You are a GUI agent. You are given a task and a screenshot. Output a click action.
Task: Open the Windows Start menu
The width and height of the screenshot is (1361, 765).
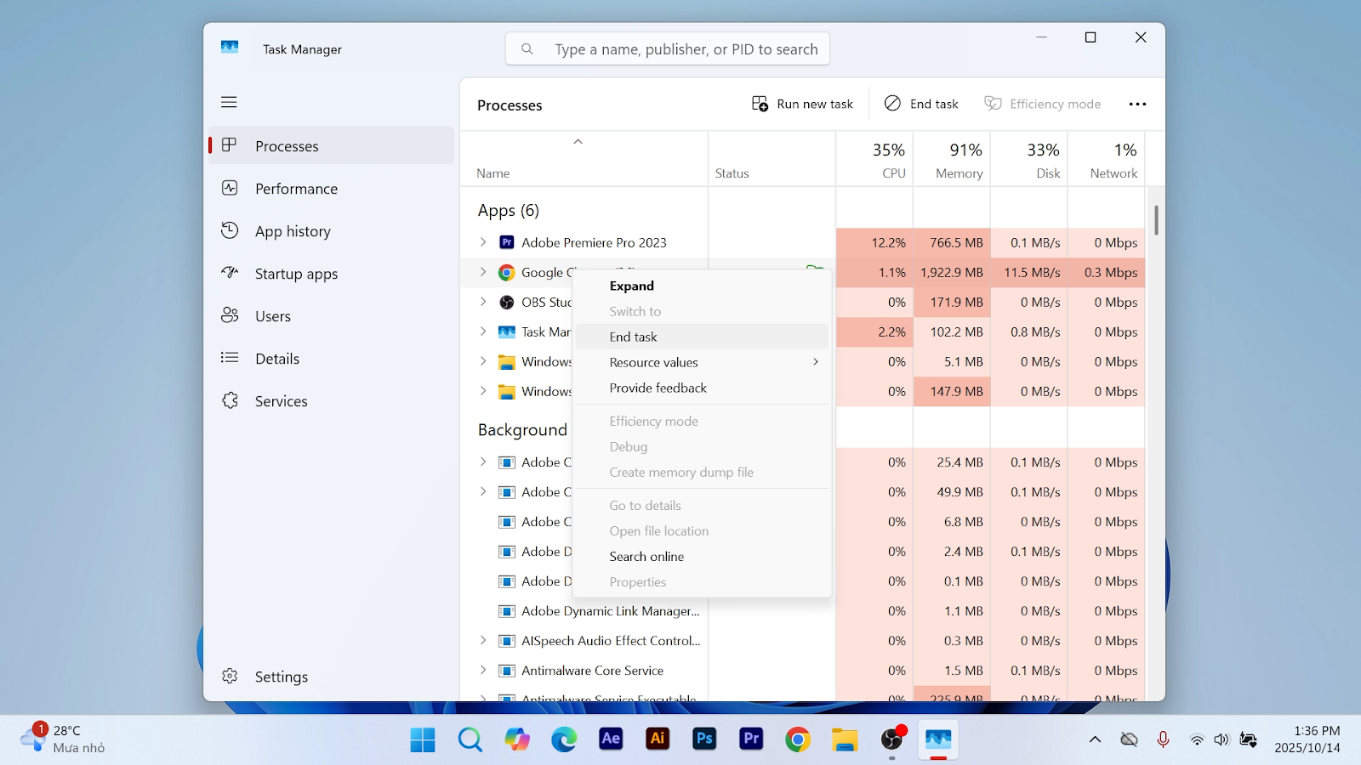tap(423, 739)
